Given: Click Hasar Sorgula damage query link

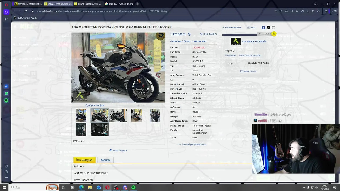Looking at the screenshot, I should 118,150.
